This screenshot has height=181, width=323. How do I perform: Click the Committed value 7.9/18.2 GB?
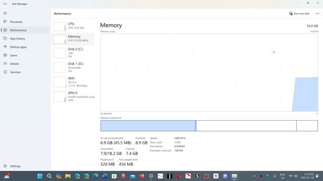pyautogui.click(x=111, y=153)
